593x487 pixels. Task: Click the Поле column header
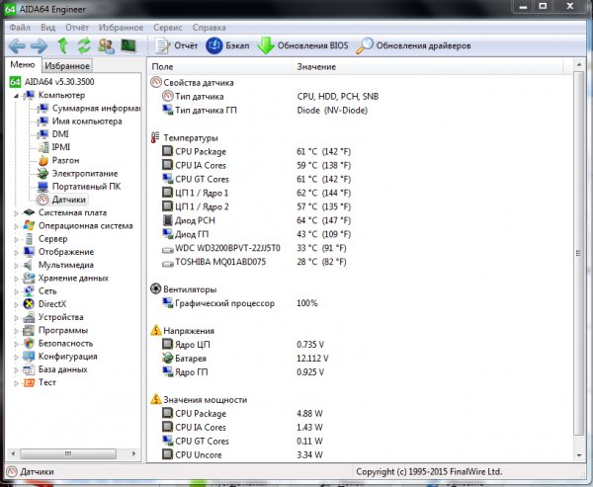pos(221,67)
